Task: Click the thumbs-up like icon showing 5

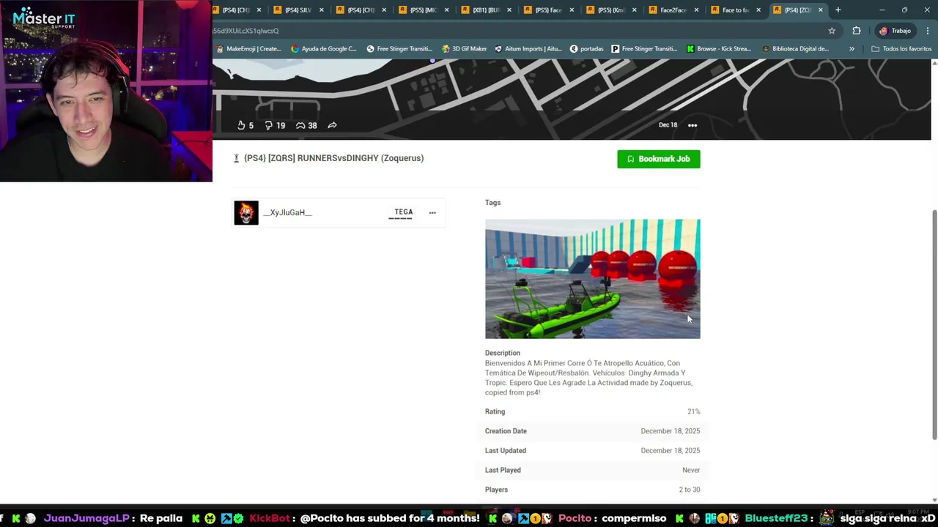Action: click(241, 125)
